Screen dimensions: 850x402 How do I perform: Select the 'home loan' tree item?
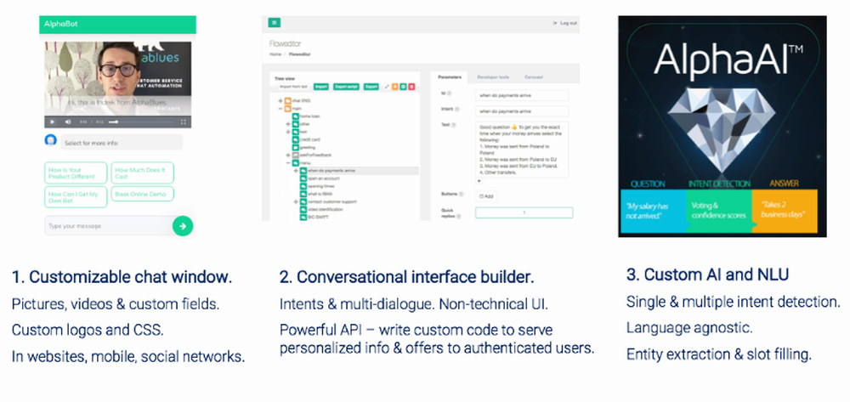309,116
